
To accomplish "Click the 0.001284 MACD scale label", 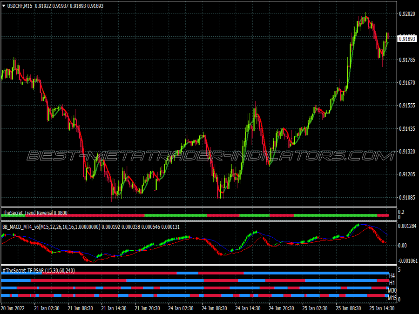I will pos(407,226).
